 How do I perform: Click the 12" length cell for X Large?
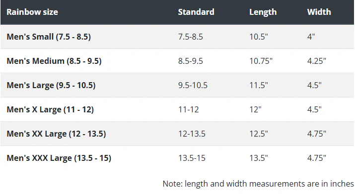(x=255, y=110)
